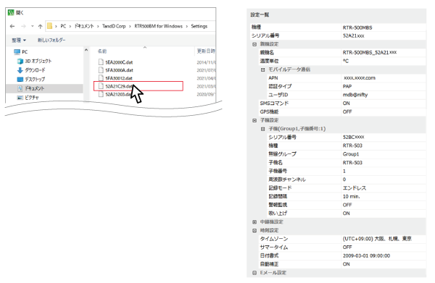Select ピクチャ in the navigation pane
This screenshot has height=283, width=435.
(x=28, y=98)
